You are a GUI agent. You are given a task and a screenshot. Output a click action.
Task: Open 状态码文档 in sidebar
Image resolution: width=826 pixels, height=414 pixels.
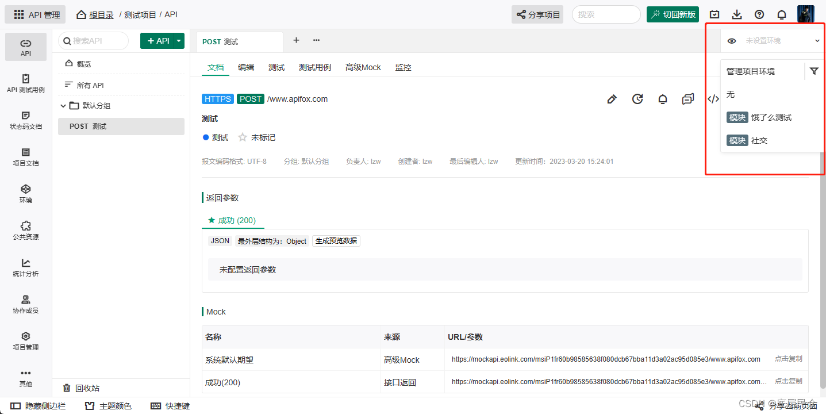point(26,120)
